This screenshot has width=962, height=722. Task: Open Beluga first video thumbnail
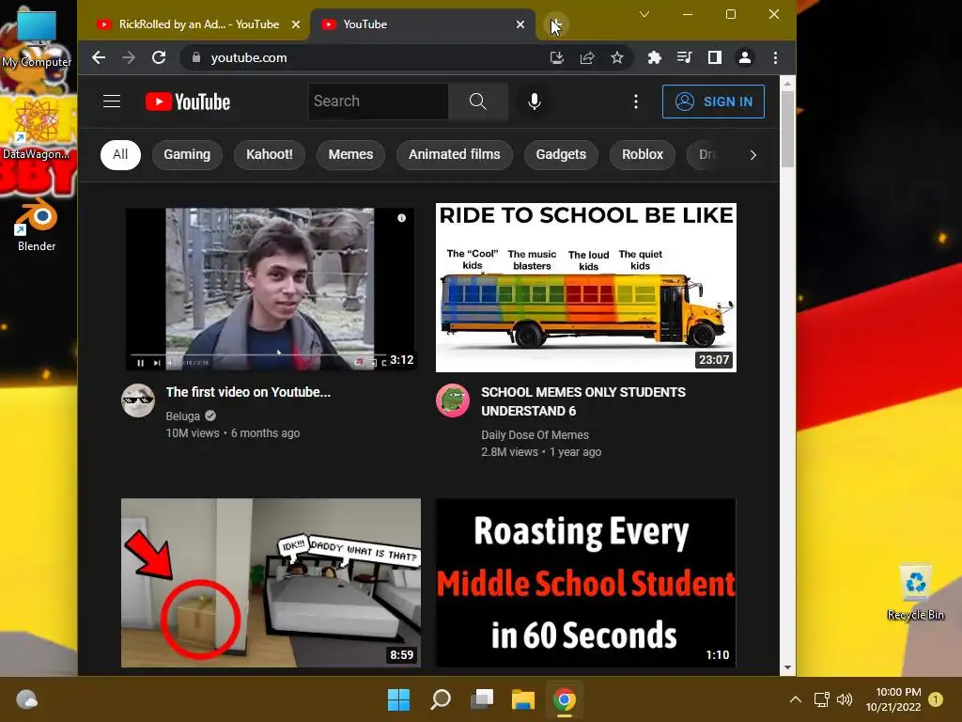click(271, 288)
